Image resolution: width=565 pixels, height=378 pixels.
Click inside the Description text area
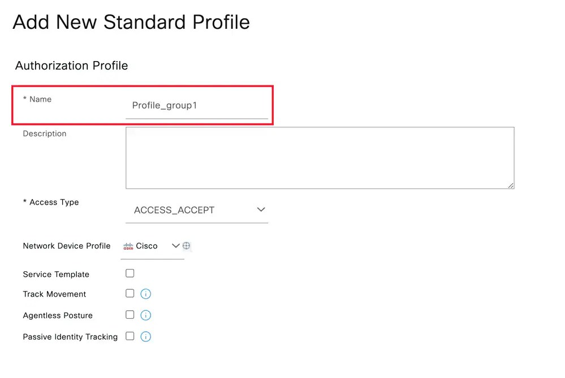point(320,158)
